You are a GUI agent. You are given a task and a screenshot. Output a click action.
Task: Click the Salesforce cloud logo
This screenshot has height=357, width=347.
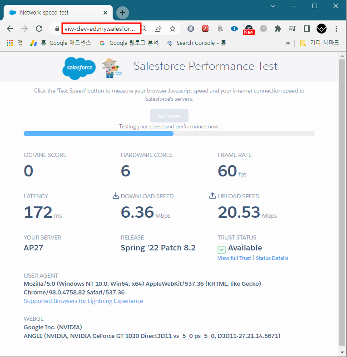(x=79, y=68)
